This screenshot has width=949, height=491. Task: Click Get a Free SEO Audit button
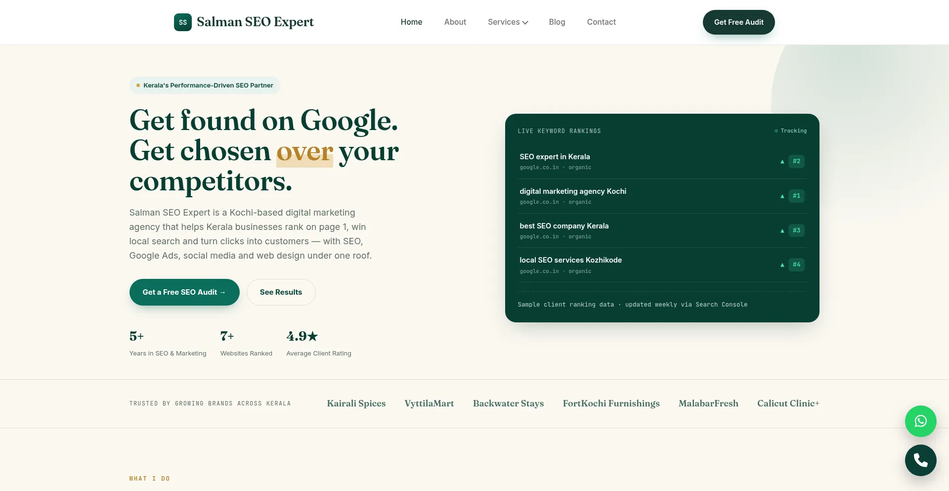click(x=184, y=292)
